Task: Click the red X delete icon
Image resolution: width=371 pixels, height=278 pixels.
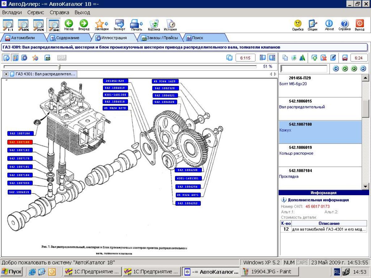Action: [x=323, y=57]
